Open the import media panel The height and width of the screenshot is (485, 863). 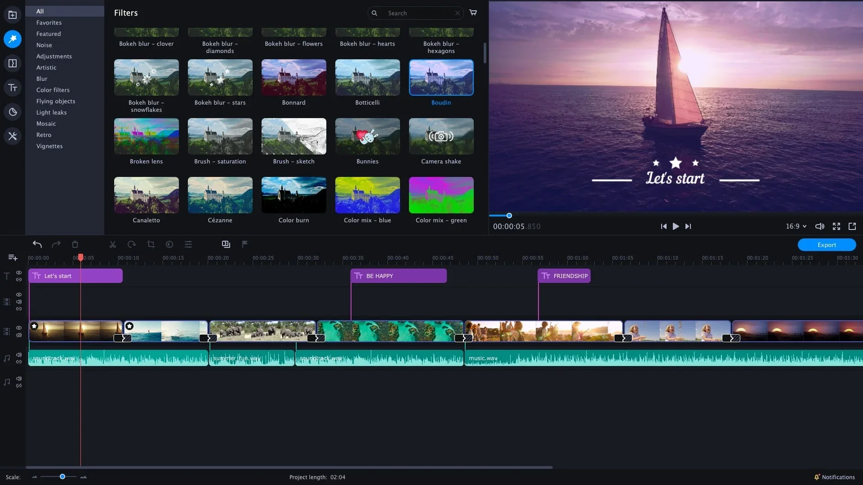pyautogui.click(x=13, y=15)
